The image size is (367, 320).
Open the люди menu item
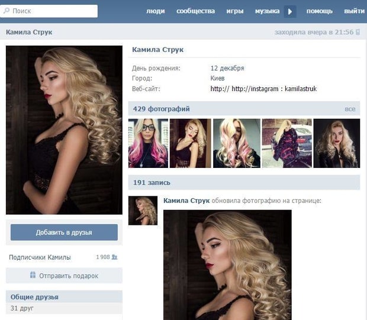pyautogui.click(x=156, y=11)
